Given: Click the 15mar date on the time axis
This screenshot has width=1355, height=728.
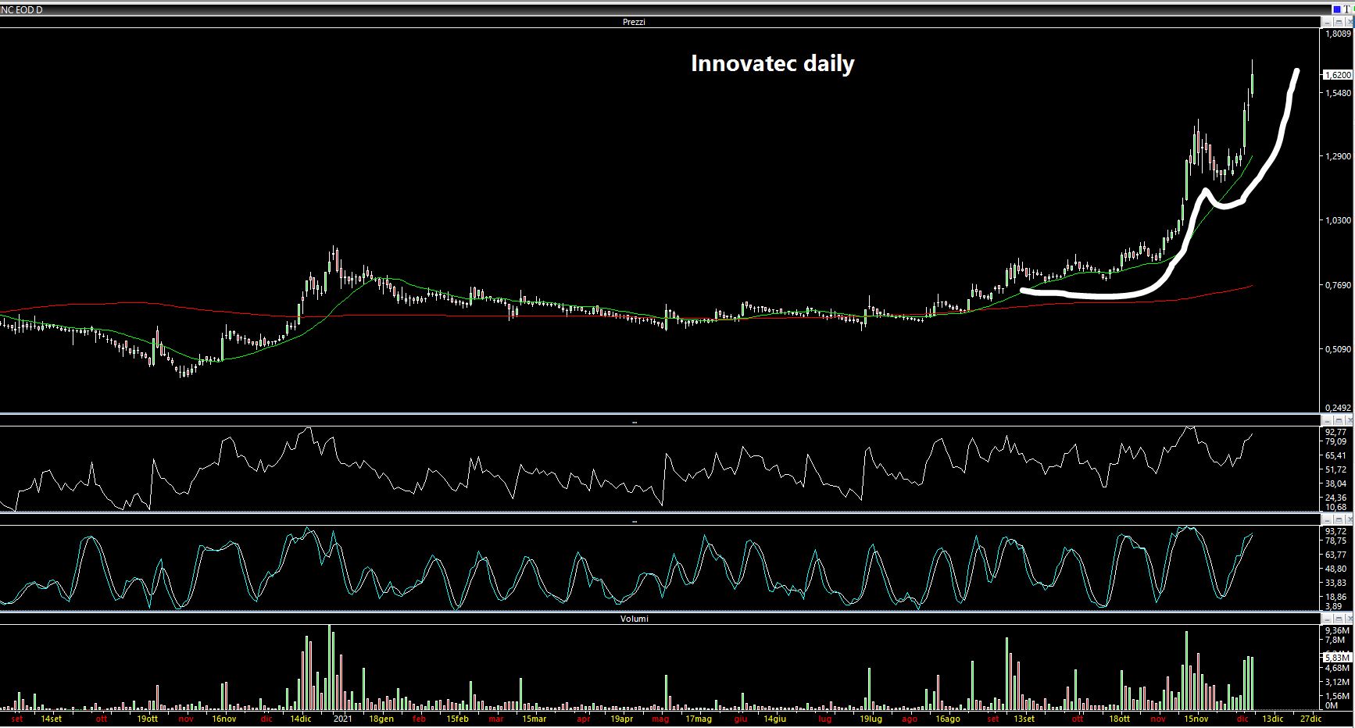Looking at the screenshot, I should [534, 719].
